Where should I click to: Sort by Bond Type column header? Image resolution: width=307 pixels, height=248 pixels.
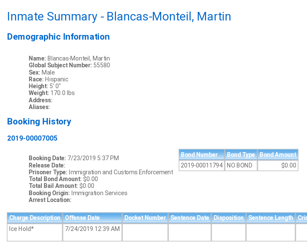click(241, 155)
